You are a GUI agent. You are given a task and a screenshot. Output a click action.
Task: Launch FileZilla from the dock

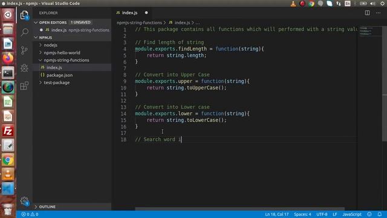coord(8,131)
